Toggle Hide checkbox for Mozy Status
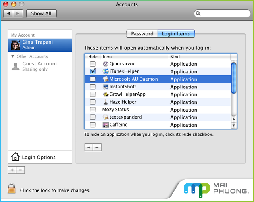 coord(92,110)
